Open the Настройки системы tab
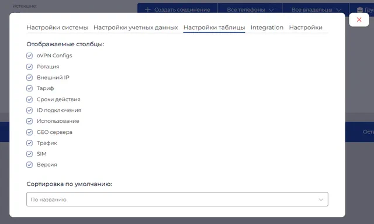Viewport: 374px width, 224px height. point(57,27)
